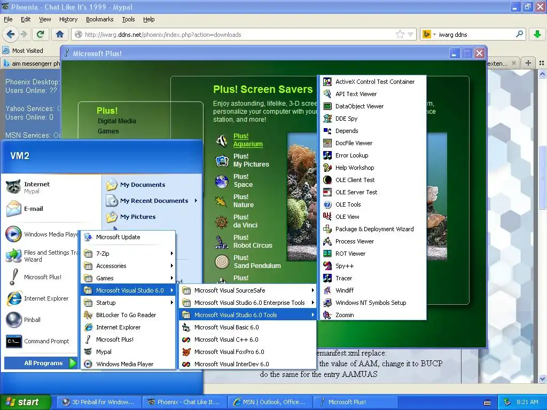Open Depends dependency walker
Viewport: 547px width, 410px height.
click(x=373, y=131)
